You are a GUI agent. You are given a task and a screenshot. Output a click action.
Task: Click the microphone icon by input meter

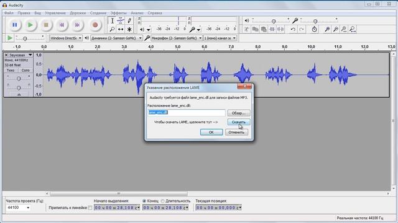192,29
